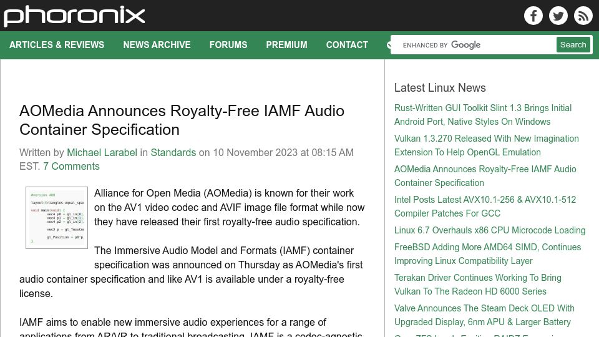
Task: Open Michael Larabel author link
Action: (x=102, y=152)
